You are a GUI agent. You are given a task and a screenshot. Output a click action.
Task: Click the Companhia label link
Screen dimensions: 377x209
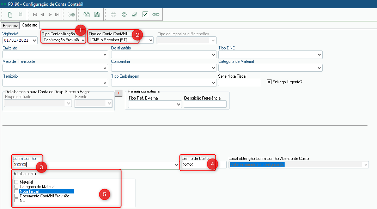coord(121,61)
